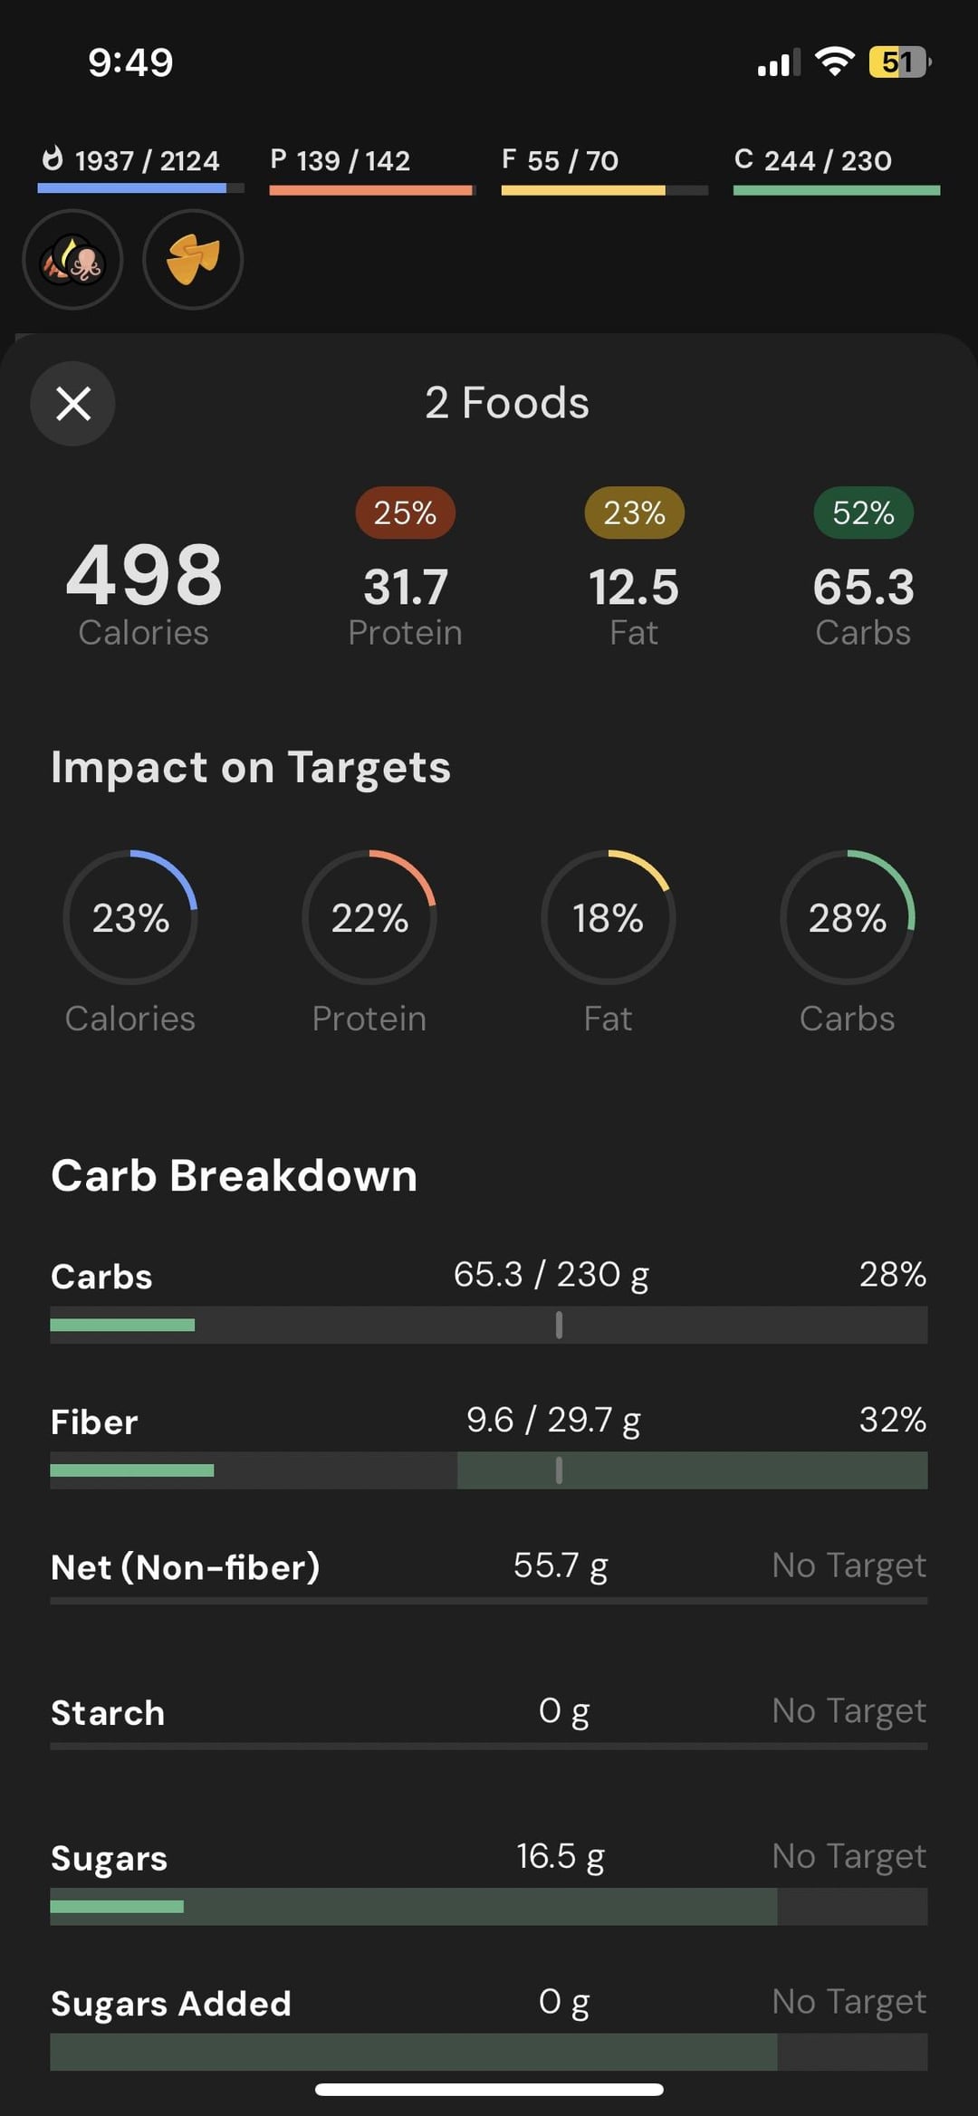
Task: Tap the 498 Calories total
Action: pos(144,592)
